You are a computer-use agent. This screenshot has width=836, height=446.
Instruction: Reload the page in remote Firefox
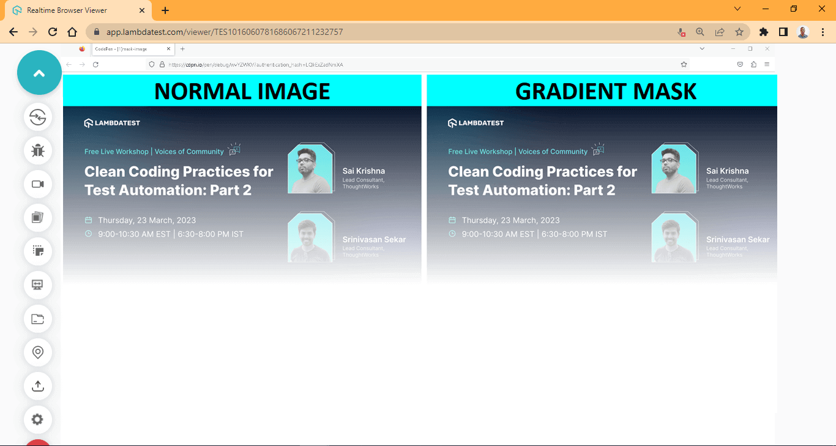(95, 64)
